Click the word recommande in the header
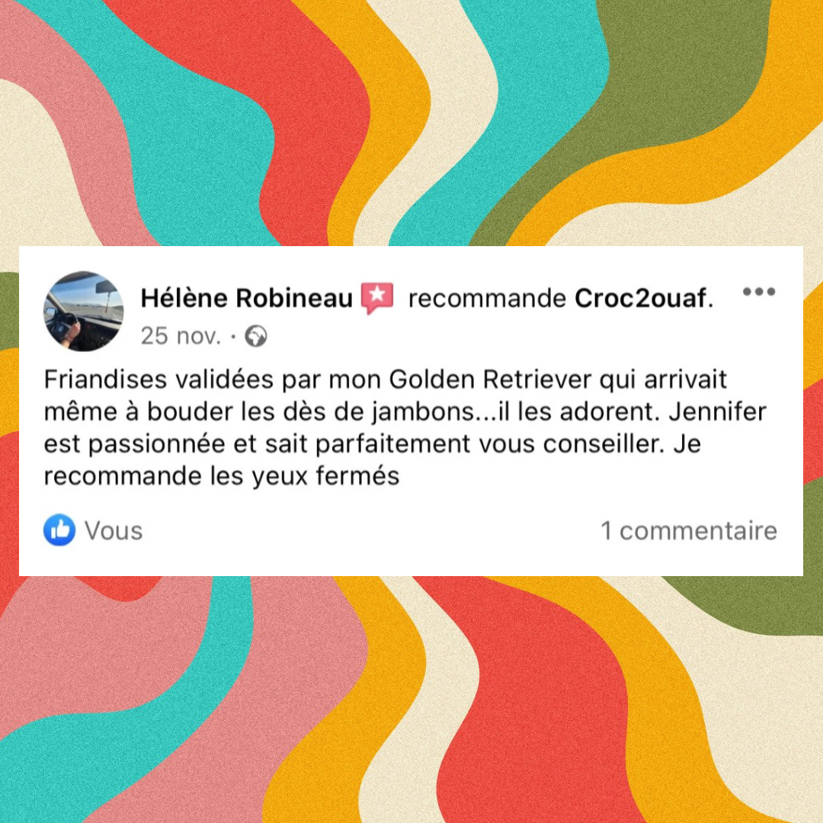The width and height of the screenshot is (823, 823). (487, 299)
